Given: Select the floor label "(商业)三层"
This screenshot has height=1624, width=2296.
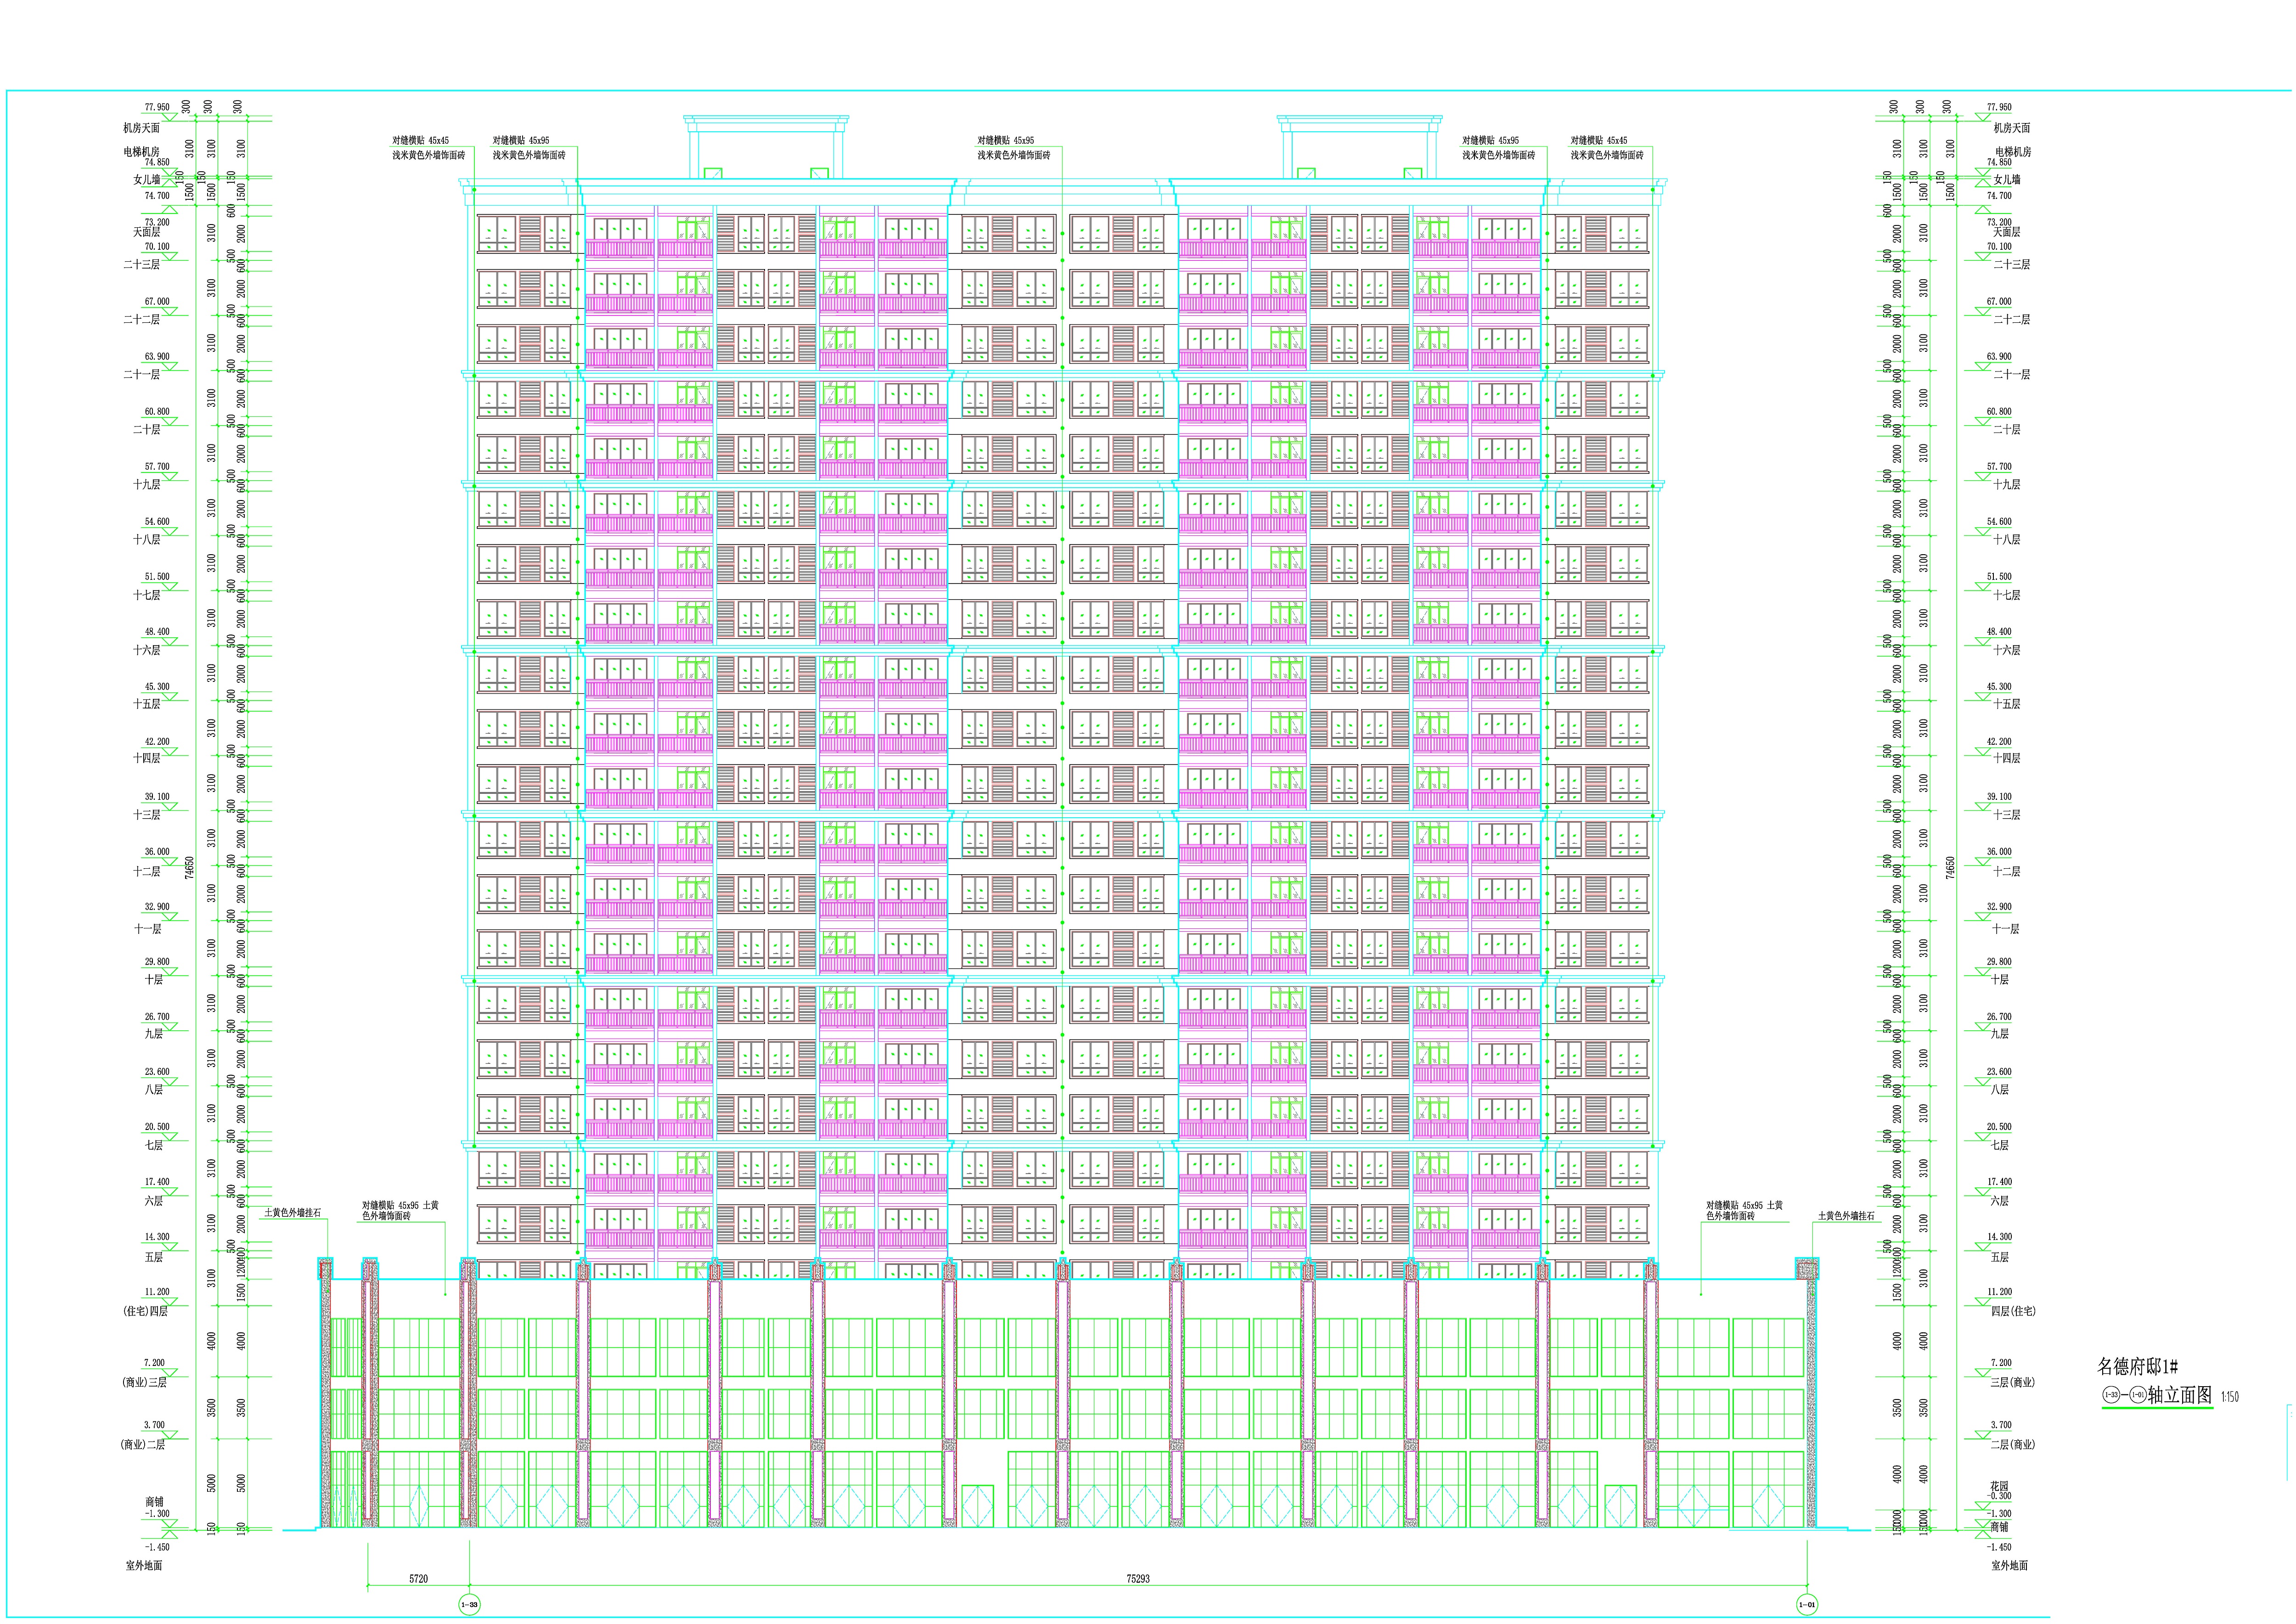Looking at the screenshot, I should [144, 1383].
